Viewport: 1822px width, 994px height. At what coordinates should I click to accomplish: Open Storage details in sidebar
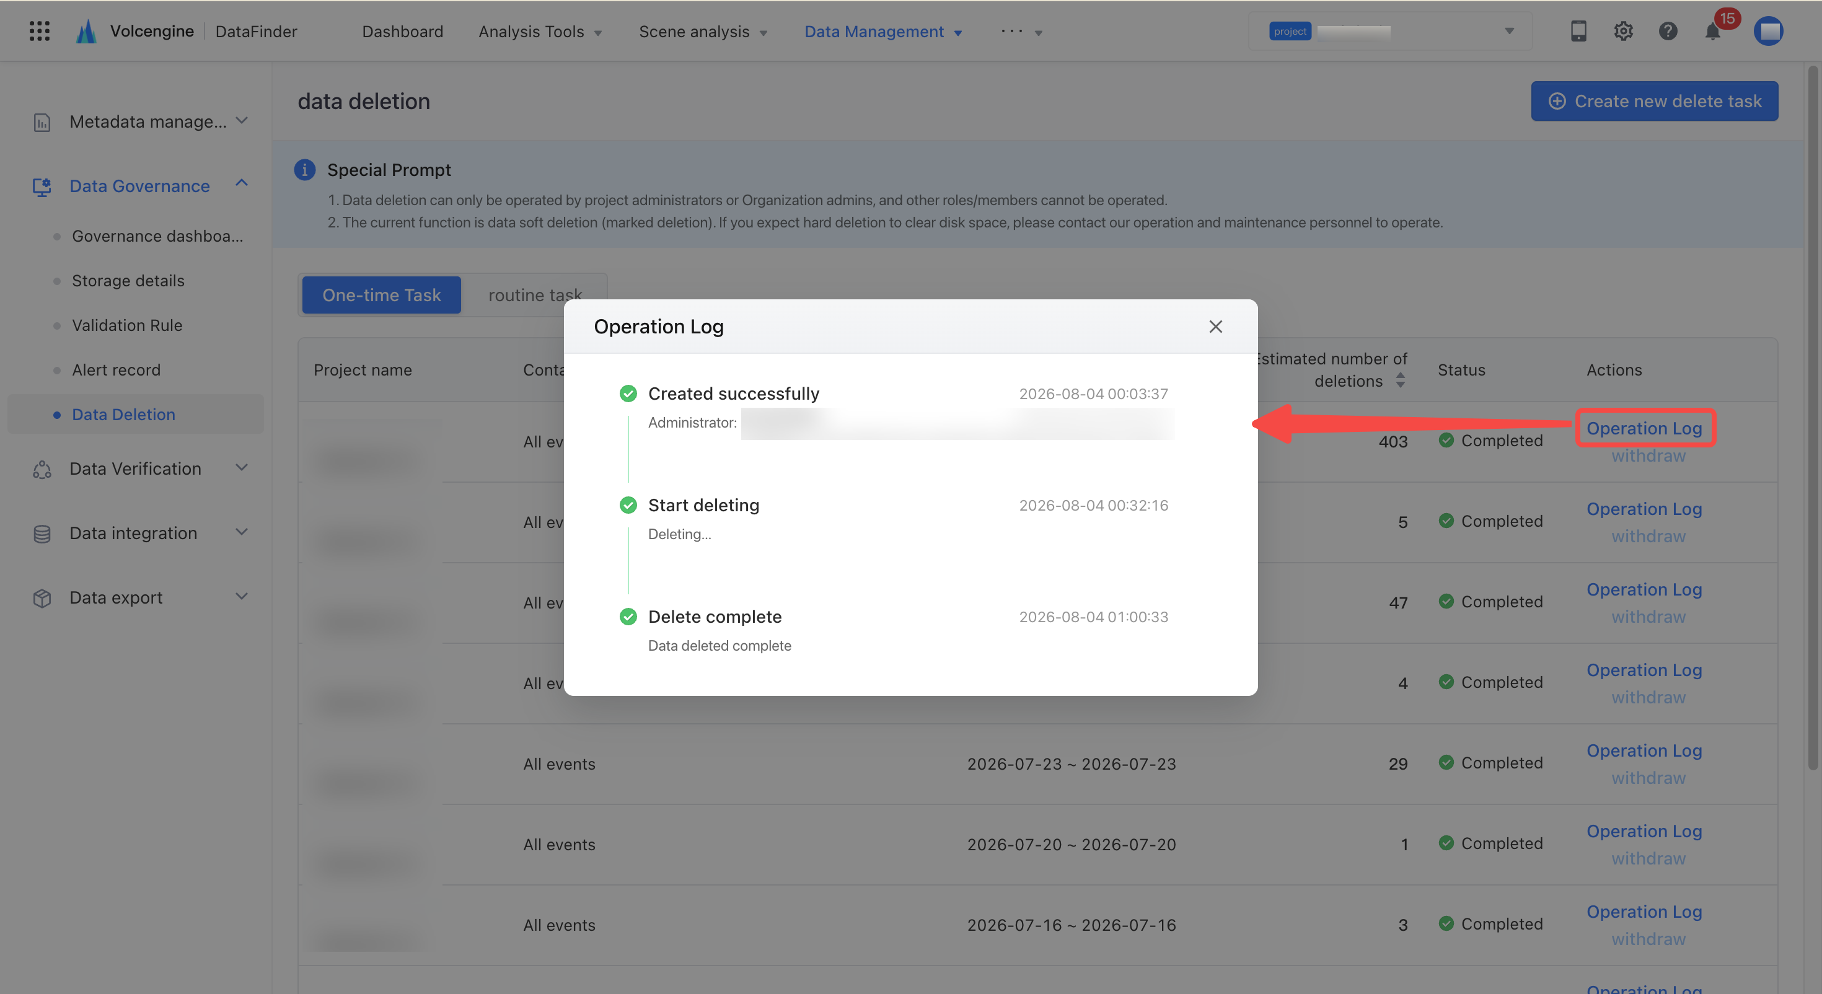coord(128,281)
